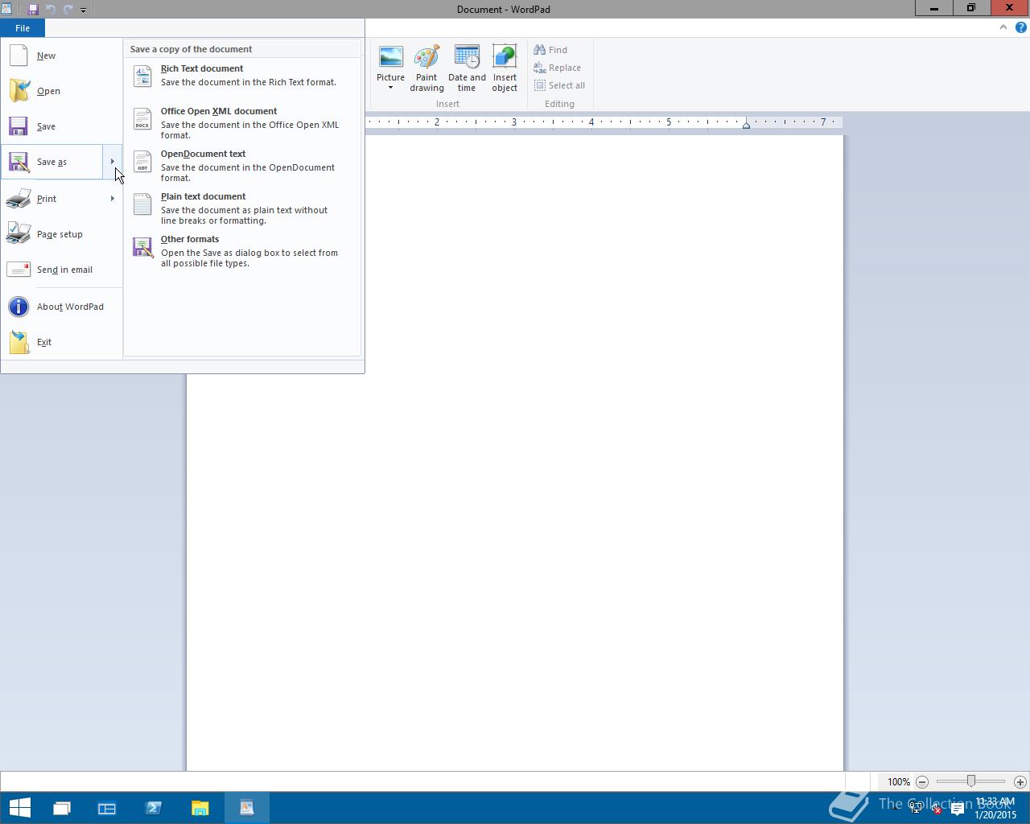Click Replace in the Editing group
The height and width of the screenshot is (824, 1030).
[557, 68]
